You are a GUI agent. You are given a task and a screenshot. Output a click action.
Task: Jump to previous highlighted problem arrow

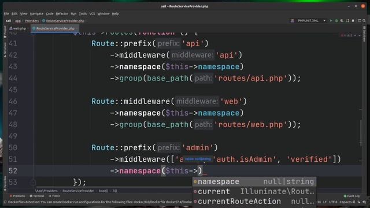click(355, 35)
